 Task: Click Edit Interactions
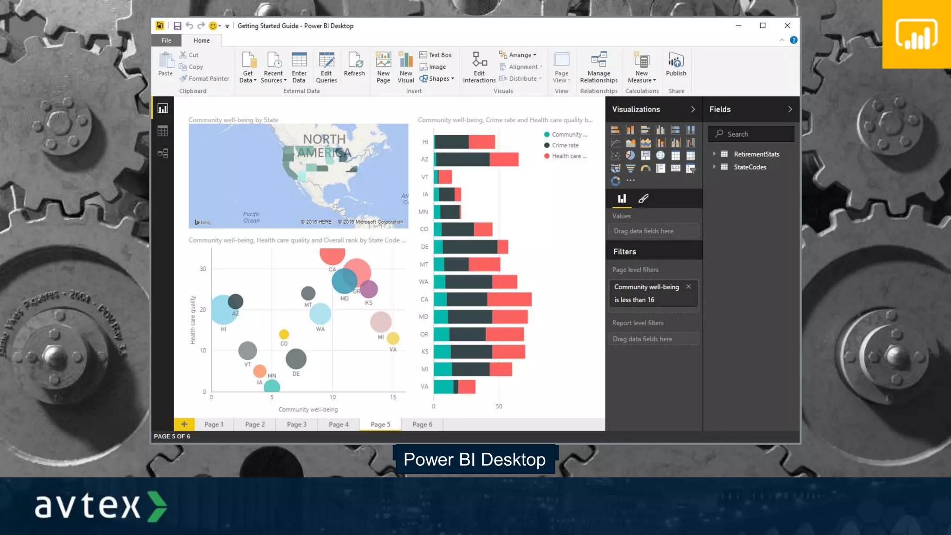(x=479, y=67)
